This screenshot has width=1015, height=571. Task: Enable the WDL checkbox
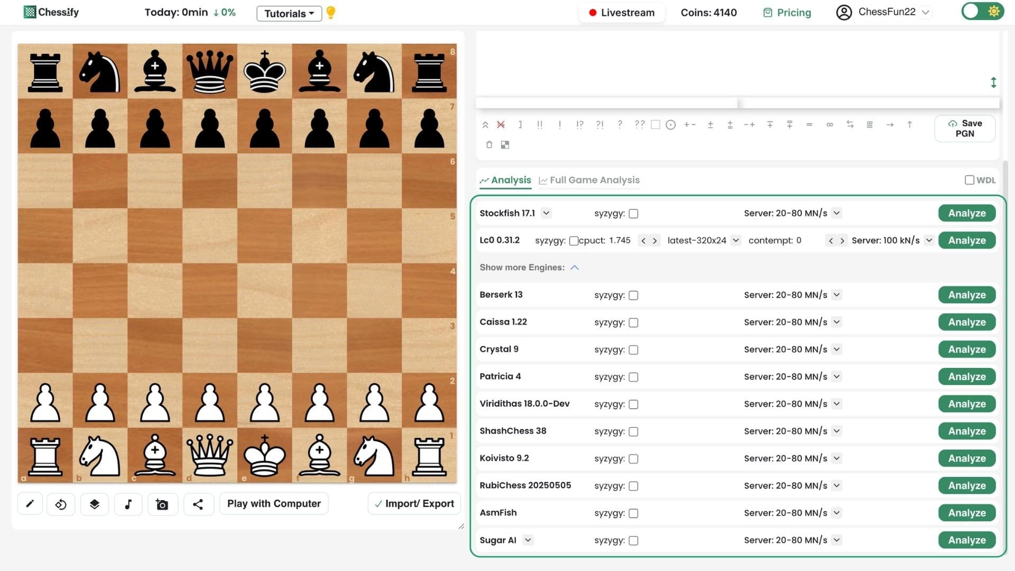pos(969,180)
